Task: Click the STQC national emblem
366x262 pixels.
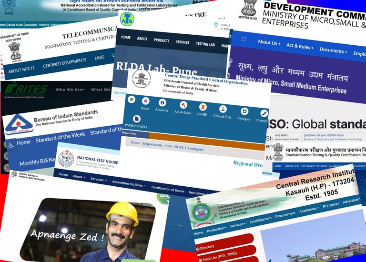Action: point(278,152)
